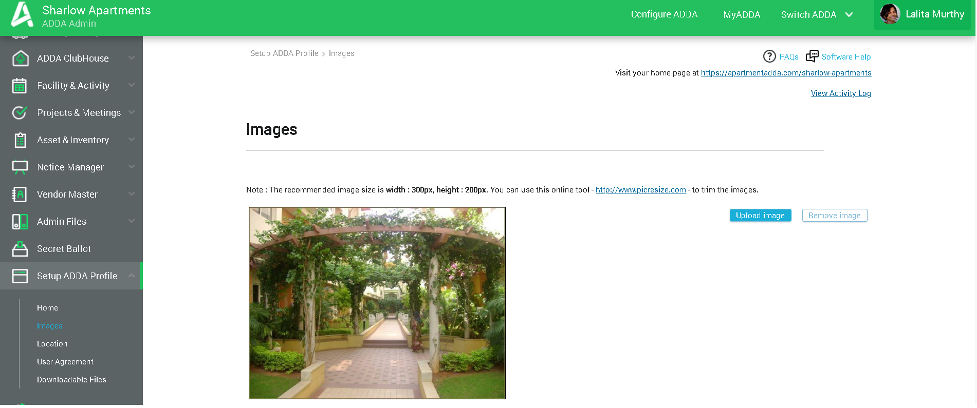Click the FAQs question mark icon
Screen dimensions: 977x408
click(769, 56)
